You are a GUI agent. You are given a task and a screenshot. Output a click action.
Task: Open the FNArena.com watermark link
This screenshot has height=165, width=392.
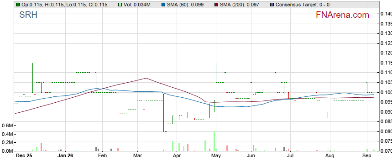tap(342, 15)
